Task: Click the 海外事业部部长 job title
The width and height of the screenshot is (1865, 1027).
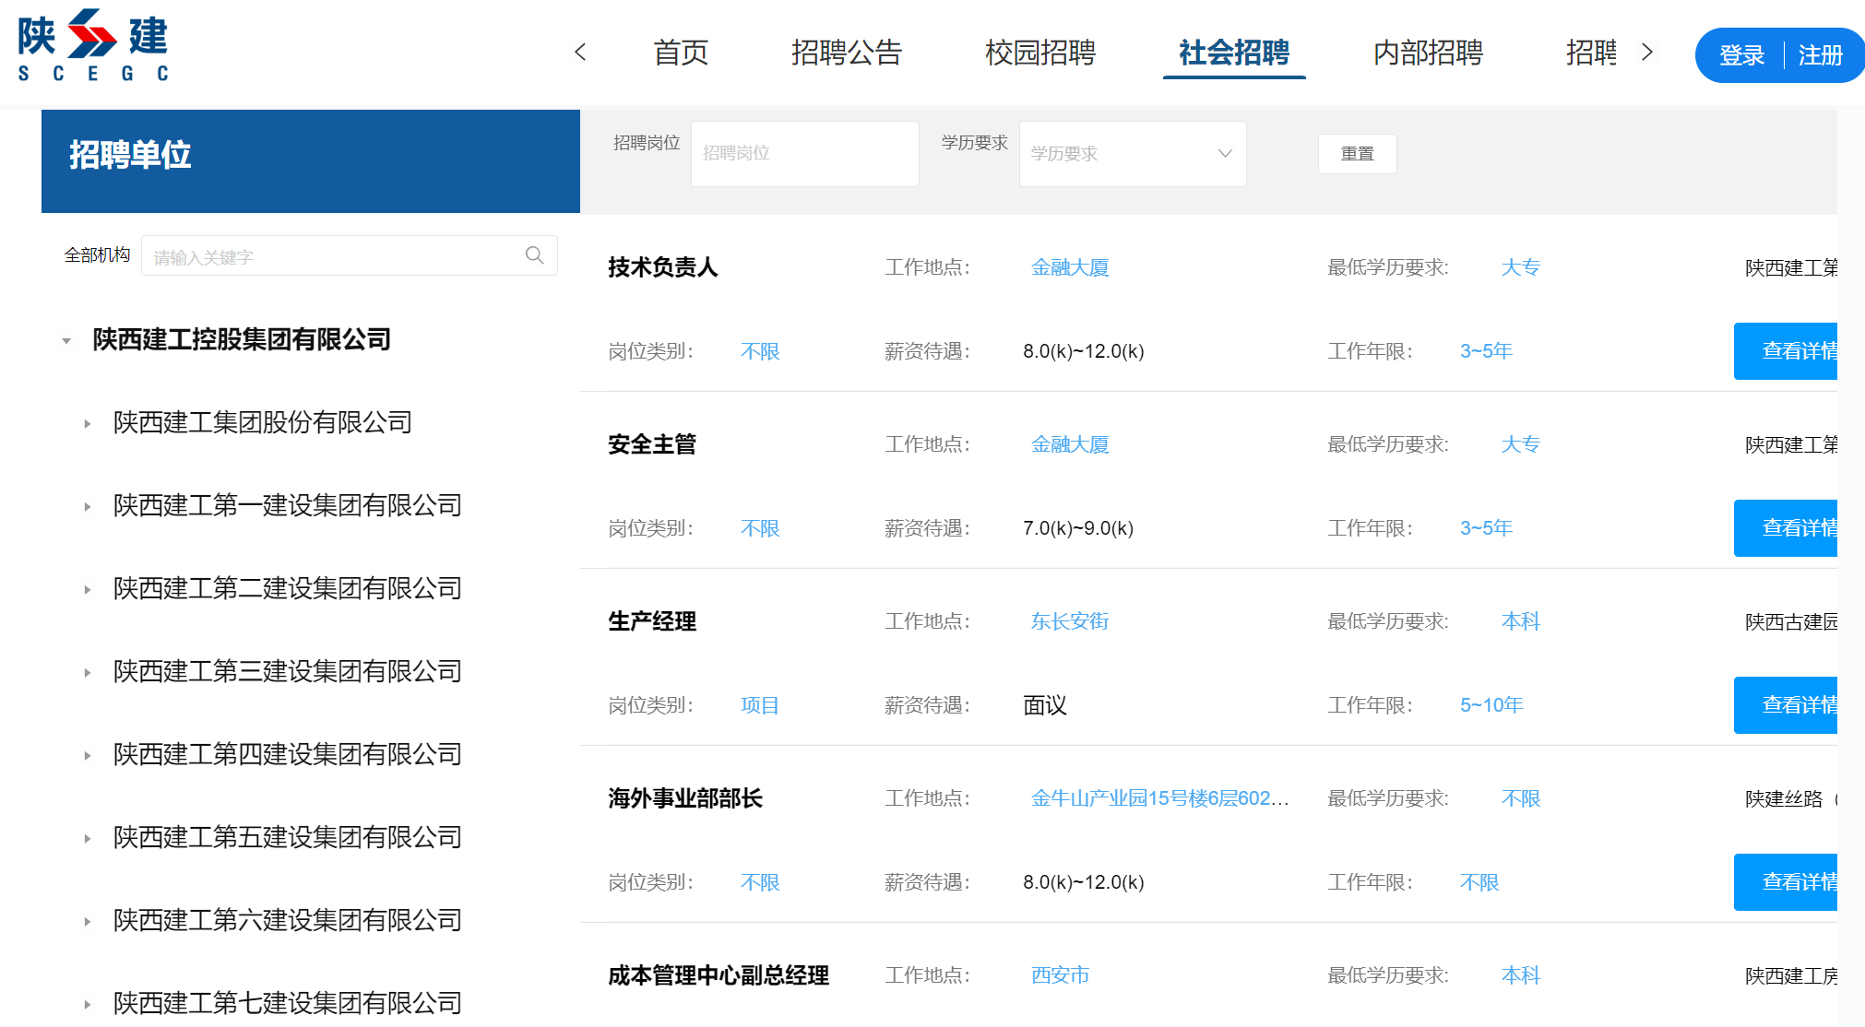Action: pos(685,798)
